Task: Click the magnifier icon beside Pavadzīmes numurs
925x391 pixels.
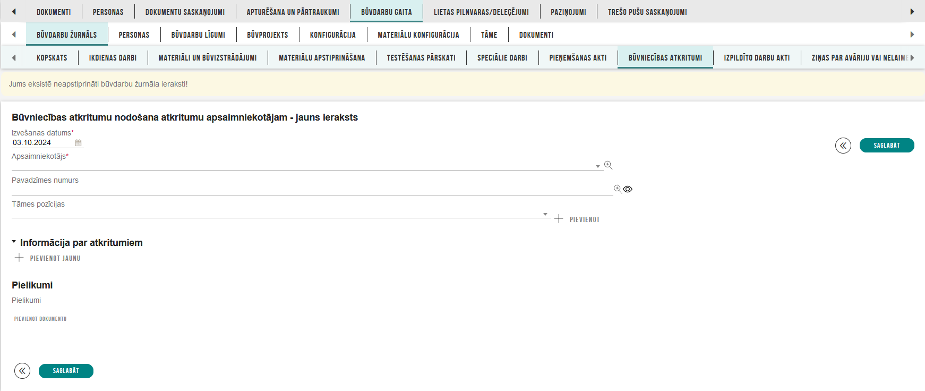Action: pyautogui.click(x=617, y=189)
